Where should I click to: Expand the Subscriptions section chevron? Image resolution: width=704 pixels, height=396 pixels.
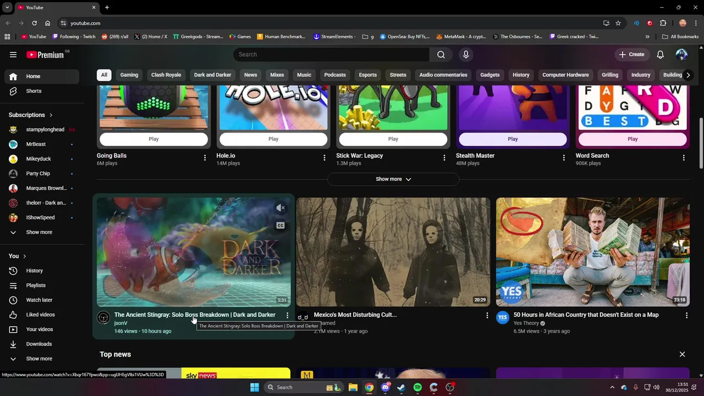coord(51,115)
